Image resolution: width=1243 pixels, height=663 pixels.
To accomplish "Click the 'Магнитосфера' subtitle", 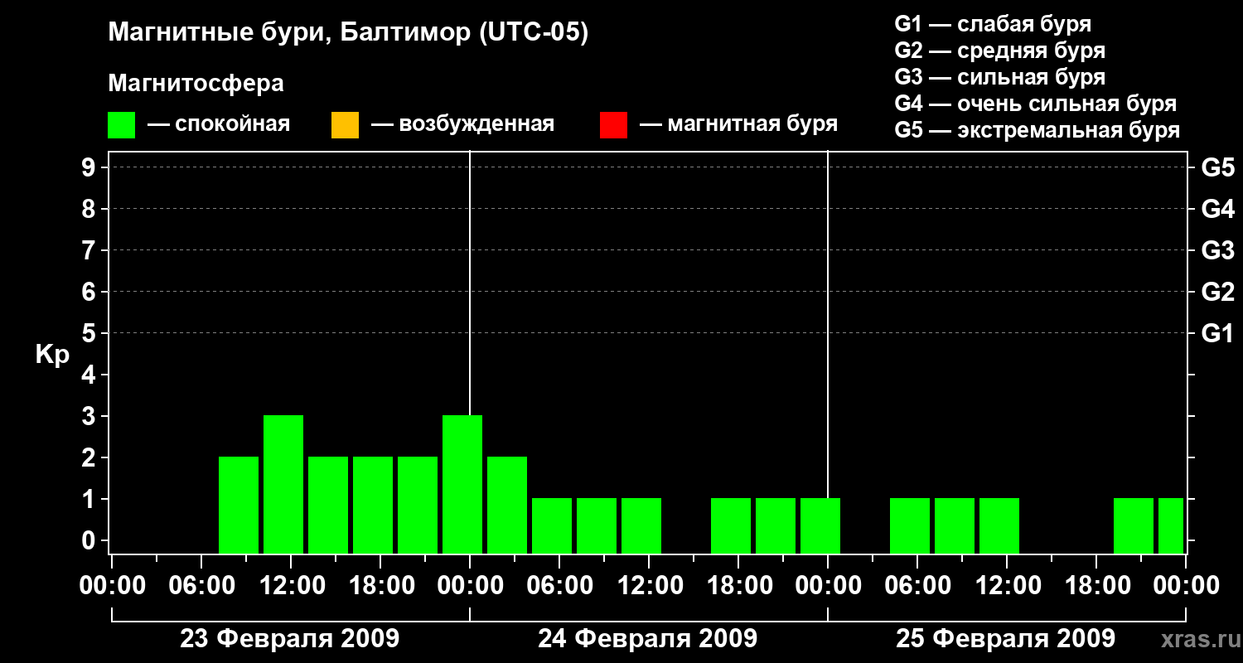I will click(196, 84).
